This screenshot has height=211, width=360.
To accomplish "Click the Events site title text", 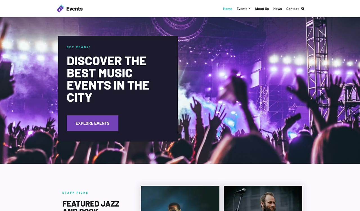I will [x=75, y=9].
